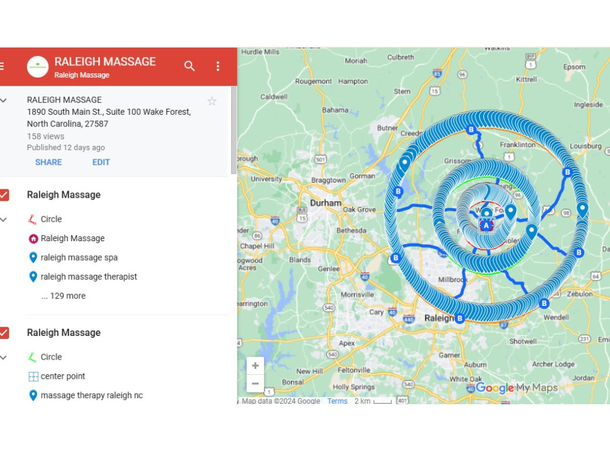
Task: Click pin icon next to raleigh massage spa
Action: [33, 258]
